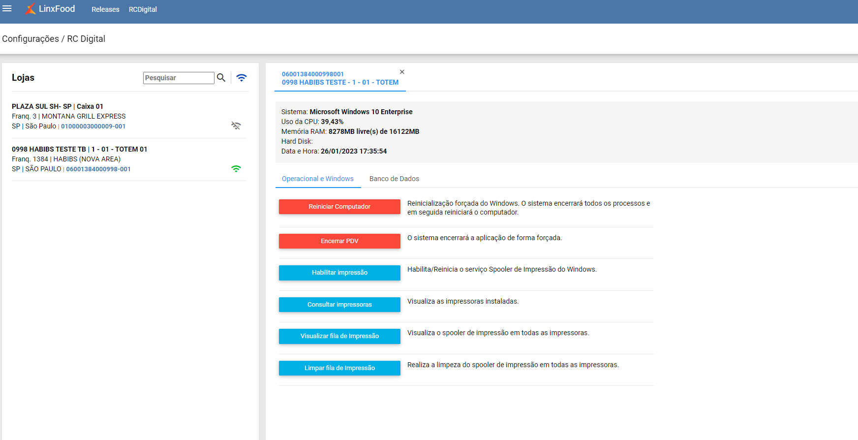Toggle the blue wifi filter icon
The image size is (858, 440).
(x=242, y=78)
